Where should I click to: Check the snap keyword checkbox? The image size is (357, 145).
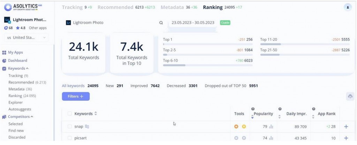pos(70,127)
